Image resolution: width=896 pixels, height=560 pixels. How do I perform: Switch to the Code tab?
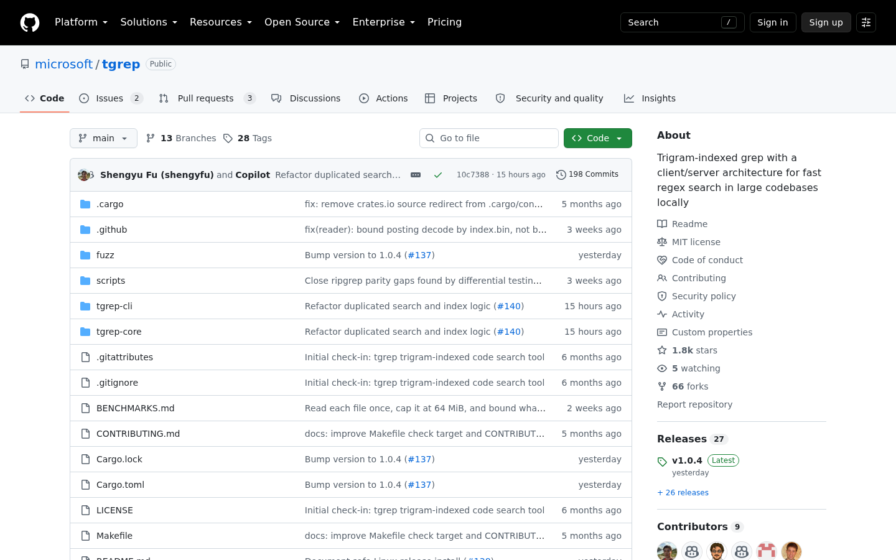44,98
